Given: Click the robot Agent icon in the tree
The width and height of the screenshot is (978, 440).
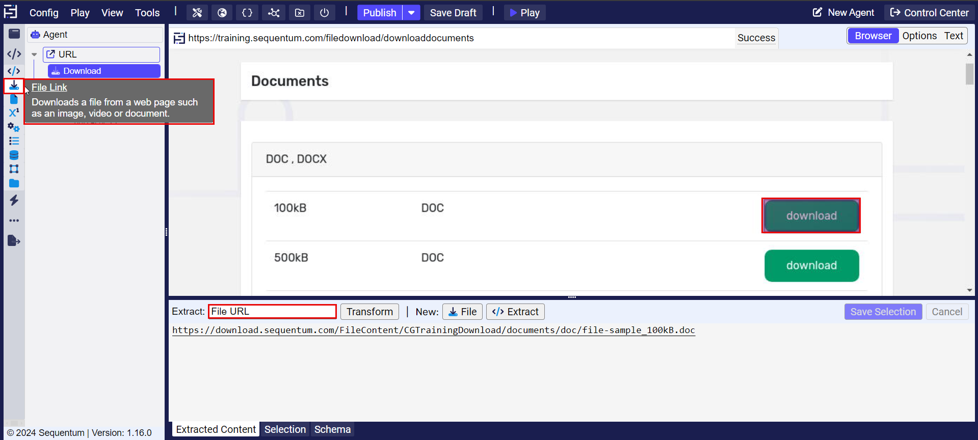Looking at the screenshot, I should click(35, 35).
